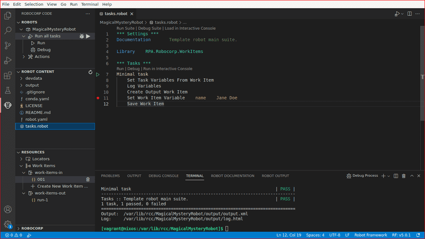
Task: Collapse the RESOURCES section
Action: (18, 152)
